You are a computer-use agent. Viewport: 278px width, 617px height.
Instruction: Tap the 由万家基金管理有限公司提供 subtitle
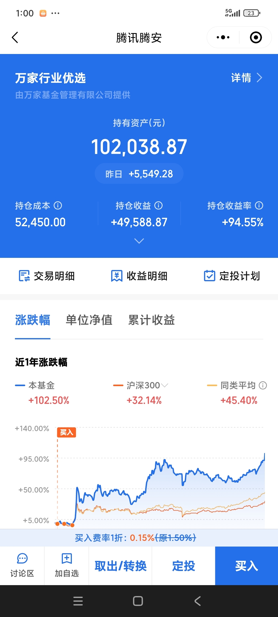pos(73,95)
